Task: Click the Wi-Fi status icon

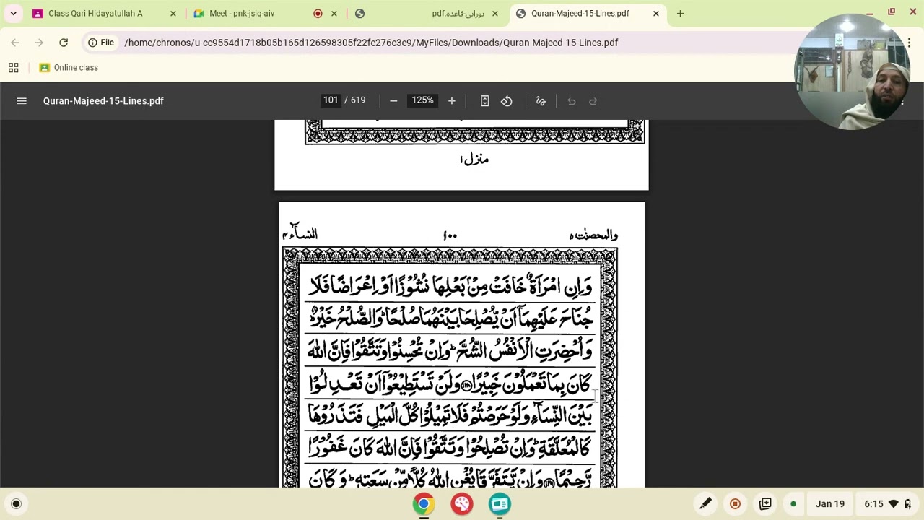Action: (894, 504)
